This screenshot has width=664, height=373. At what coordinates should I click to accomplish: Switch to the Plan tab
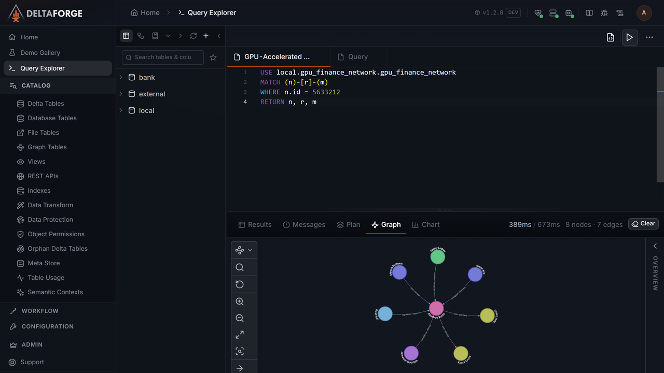(x=348, y=225)
